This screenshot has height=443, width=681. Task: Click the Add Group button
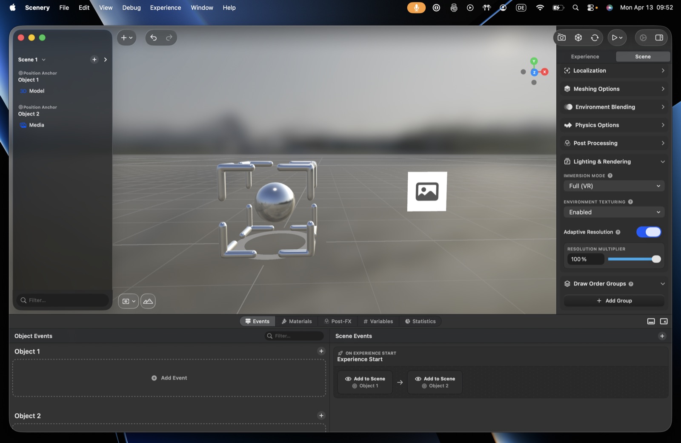[614, 301]
